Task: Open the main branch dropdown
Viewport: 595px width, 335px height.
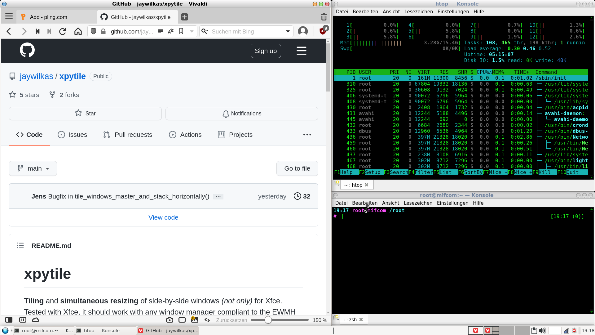Action: tap(33, 168)
